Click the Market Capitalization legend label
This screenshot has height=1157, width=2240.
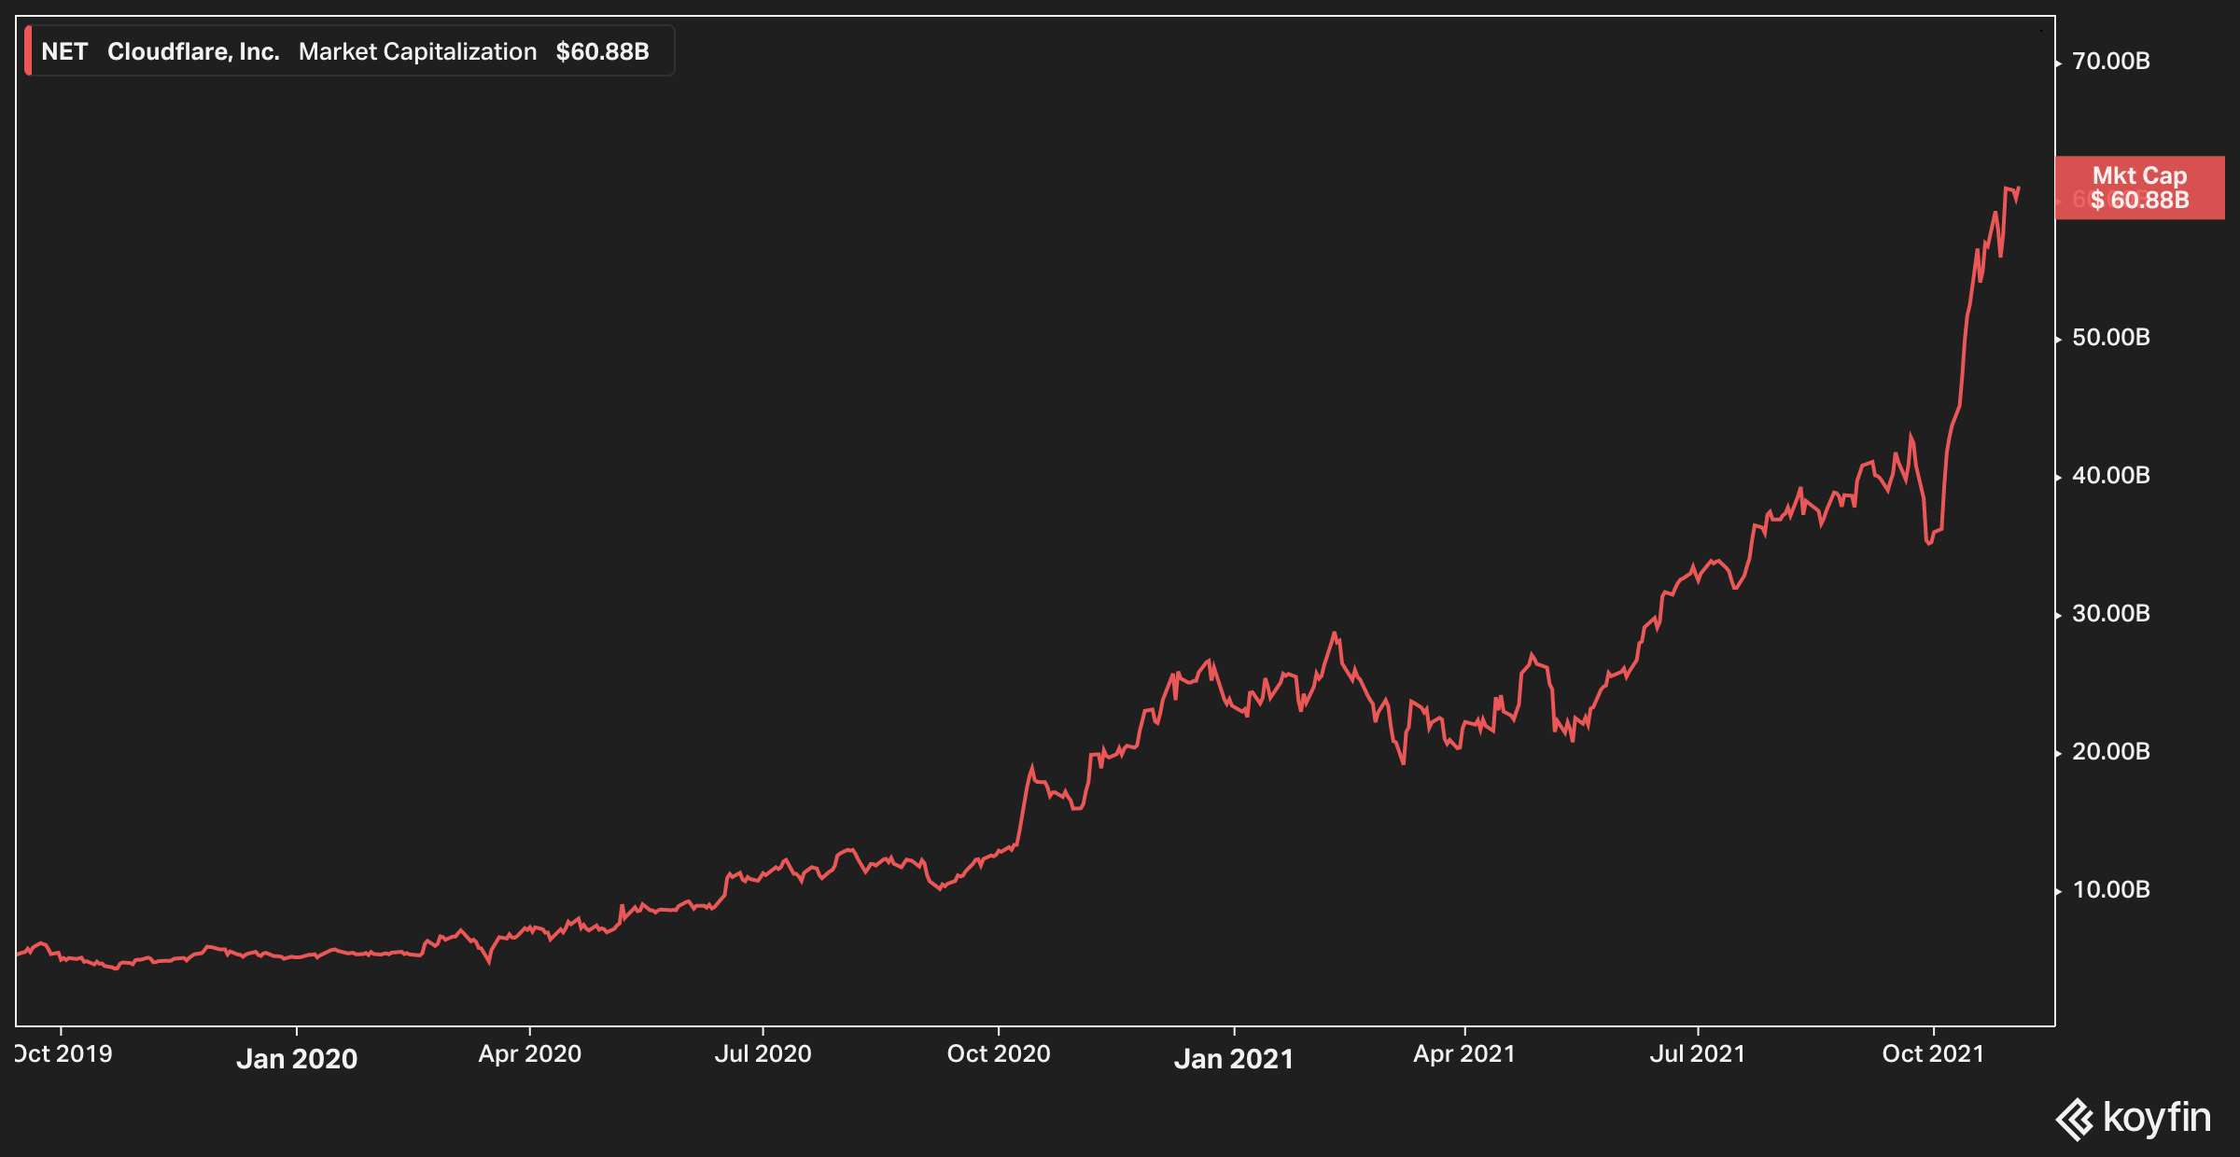click(417, 51)
